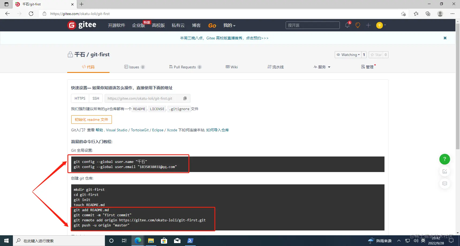The height and width of the screenshot is (246, 460).
Task: Click inside the 搜开源 search field
Action: pos(312,25)
